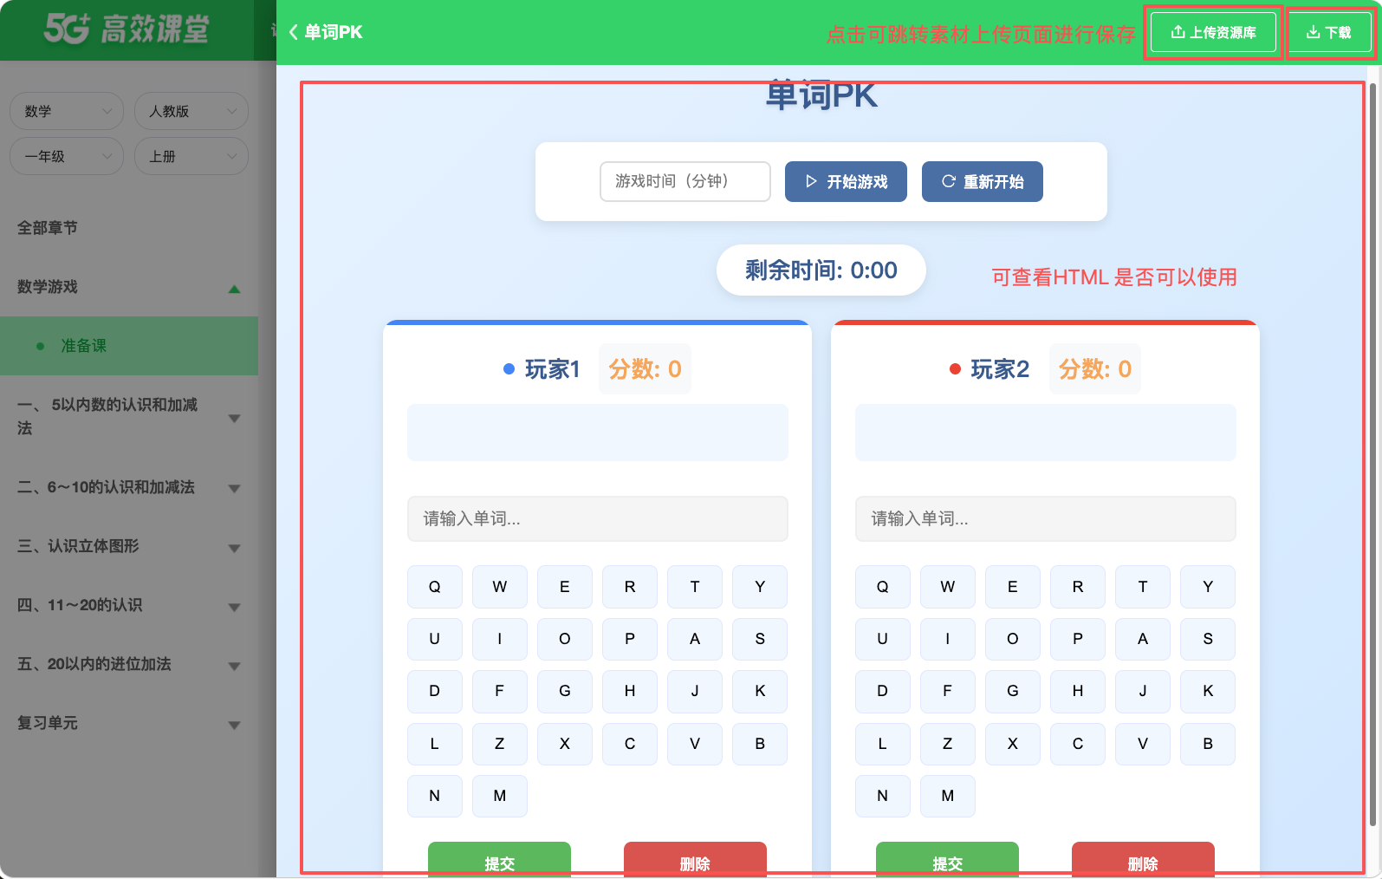Collapse the 数学游戏 section
This screenshot has height=879, width=1382.
click(234, 289)
